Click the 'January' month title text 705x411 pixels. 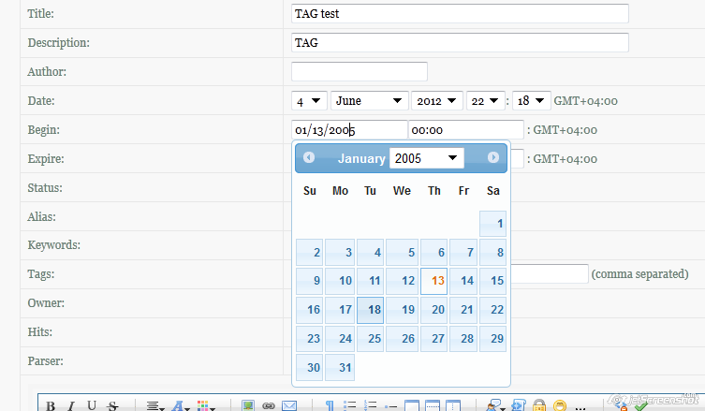pos(361,158)
